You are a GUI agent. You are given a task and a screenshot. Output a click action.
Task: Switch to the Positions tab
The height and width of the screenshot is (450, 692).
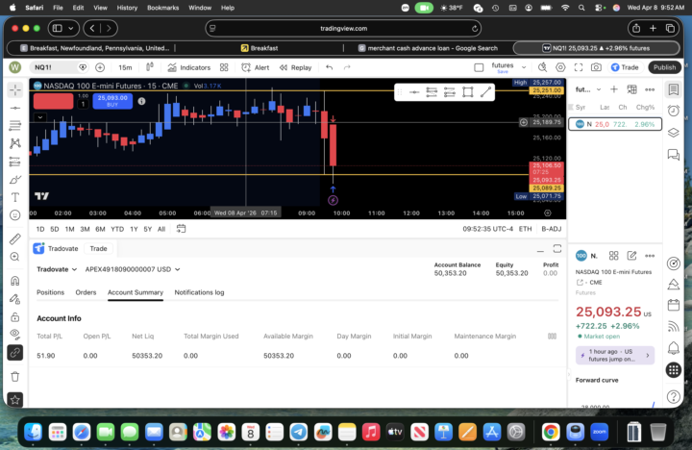[50, 292]
